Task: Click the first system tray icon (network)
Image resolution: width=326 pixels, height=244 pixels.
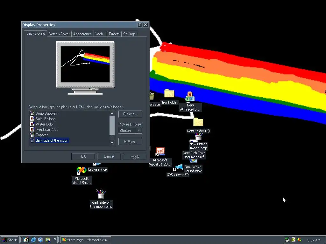Action: coord(287,240)
